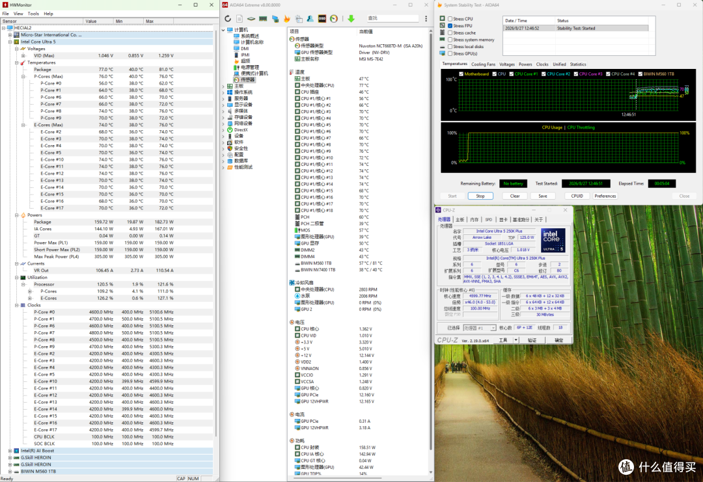This screenshot has height=482, width=703.
Task: Collapse Temperatures node in HWMonitor
Action: [16, 62]
